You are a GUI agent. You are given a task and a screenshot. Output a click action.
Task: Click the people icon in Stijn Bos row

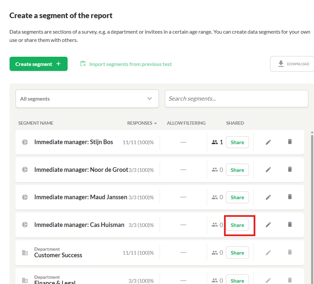tap(215, 142)
